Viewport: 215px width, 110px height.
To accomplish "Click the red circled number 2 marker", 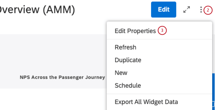I will coord(208,10).
